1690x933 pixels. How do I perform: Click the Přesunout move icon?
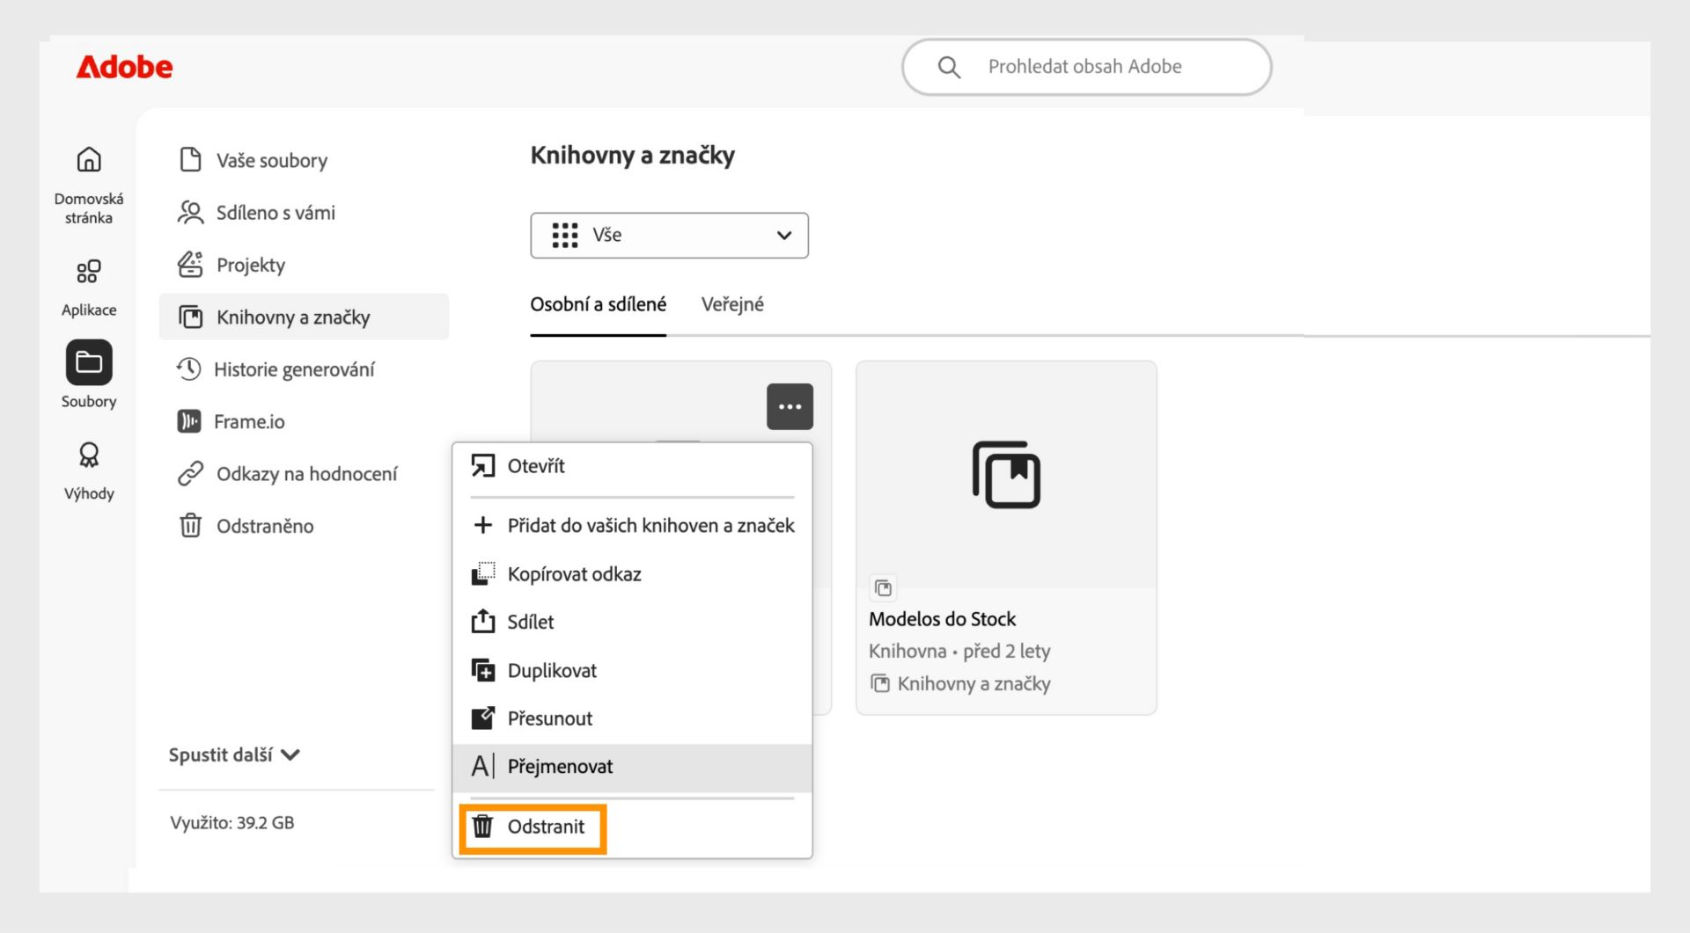[x=482, y=718]
